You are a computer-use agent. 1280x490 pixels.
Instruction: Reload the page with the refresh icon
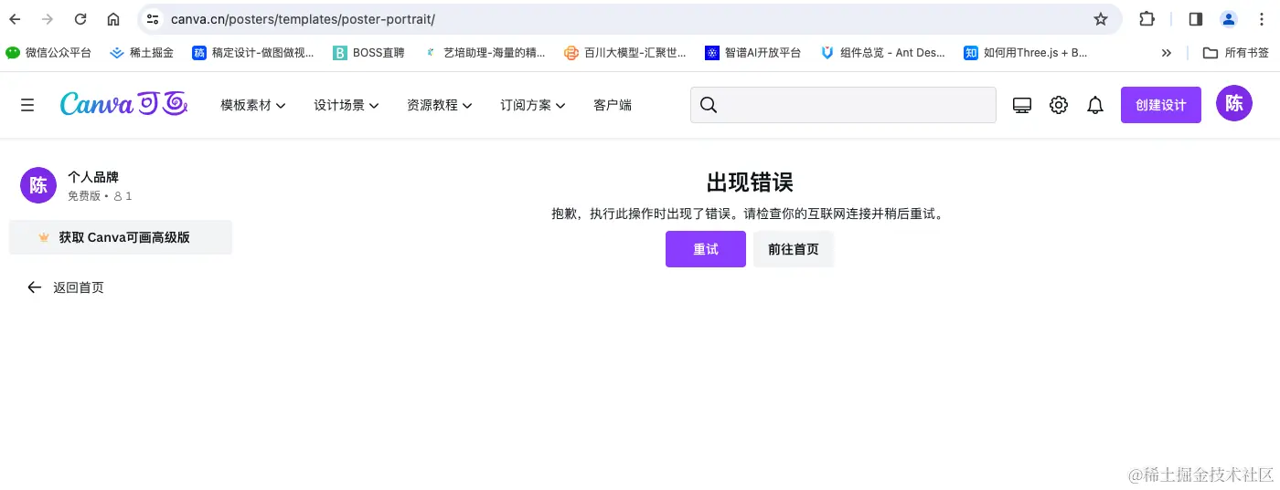coord(80,19)
